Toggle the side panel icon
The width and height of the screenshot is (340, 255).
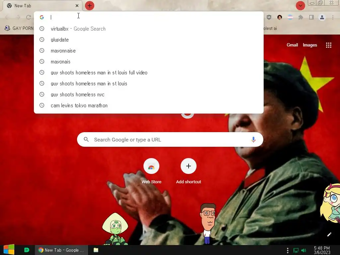coord(311,17)
